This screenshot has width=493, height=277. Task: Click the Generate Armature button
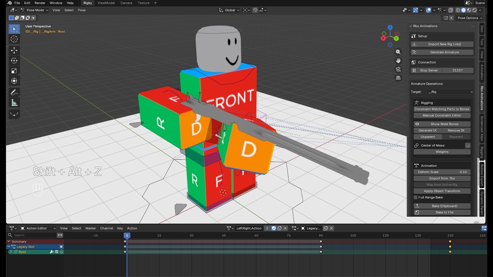pos(442,52)
